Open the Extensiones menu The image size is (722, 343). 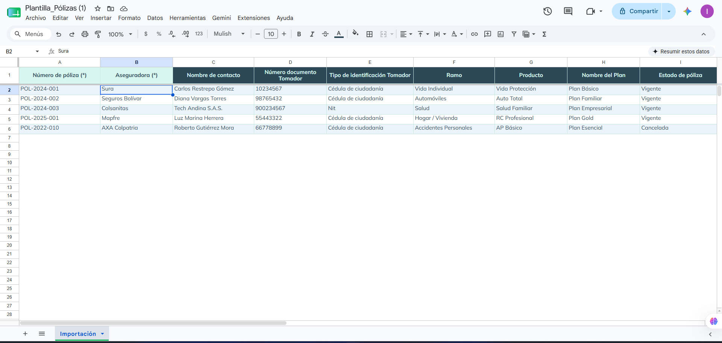click(254, 18)
